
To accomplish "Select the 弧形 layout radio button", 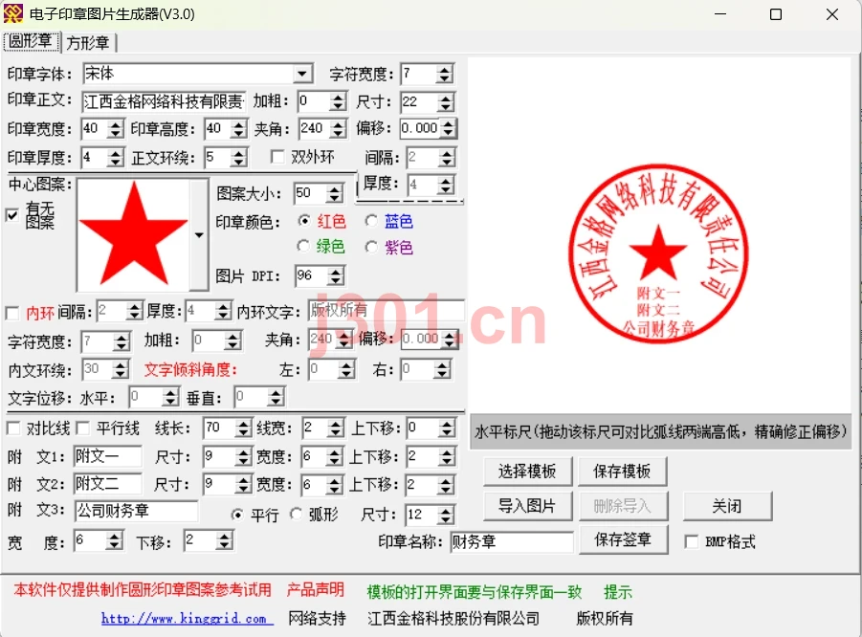I will (x=296, y=514).
